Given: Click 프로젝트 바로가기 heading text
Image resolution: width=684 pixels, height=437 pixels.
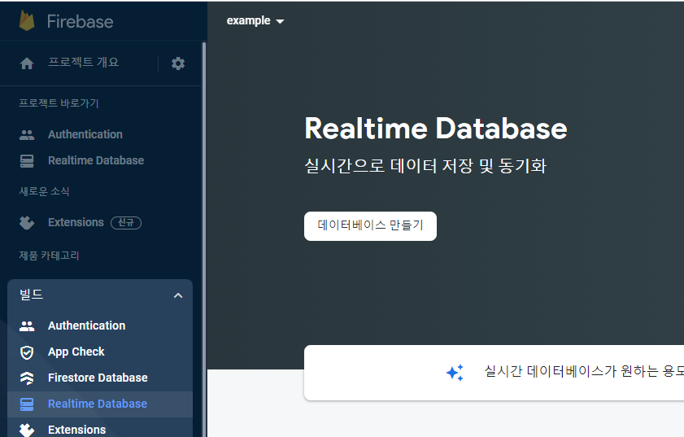Looking at the screenshot, I should (59, 103).
